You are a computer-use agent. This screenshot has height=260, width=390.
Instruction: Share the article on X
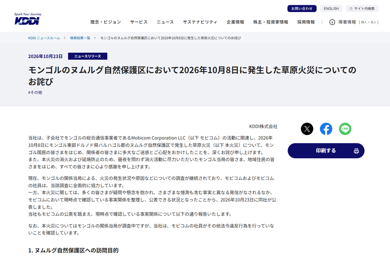307,129
